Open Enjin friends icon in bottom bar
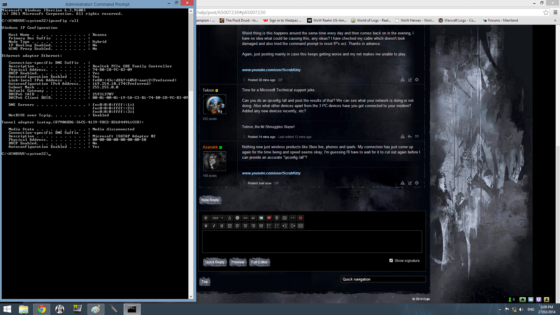The image size is (560, 315). coord(547,300)
